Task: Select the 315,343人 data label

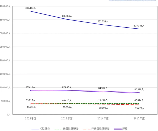Action: coord(139,26)
